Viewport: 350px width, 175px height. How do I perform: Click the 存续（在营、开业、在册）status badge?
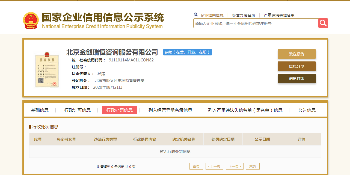point(188,52)
